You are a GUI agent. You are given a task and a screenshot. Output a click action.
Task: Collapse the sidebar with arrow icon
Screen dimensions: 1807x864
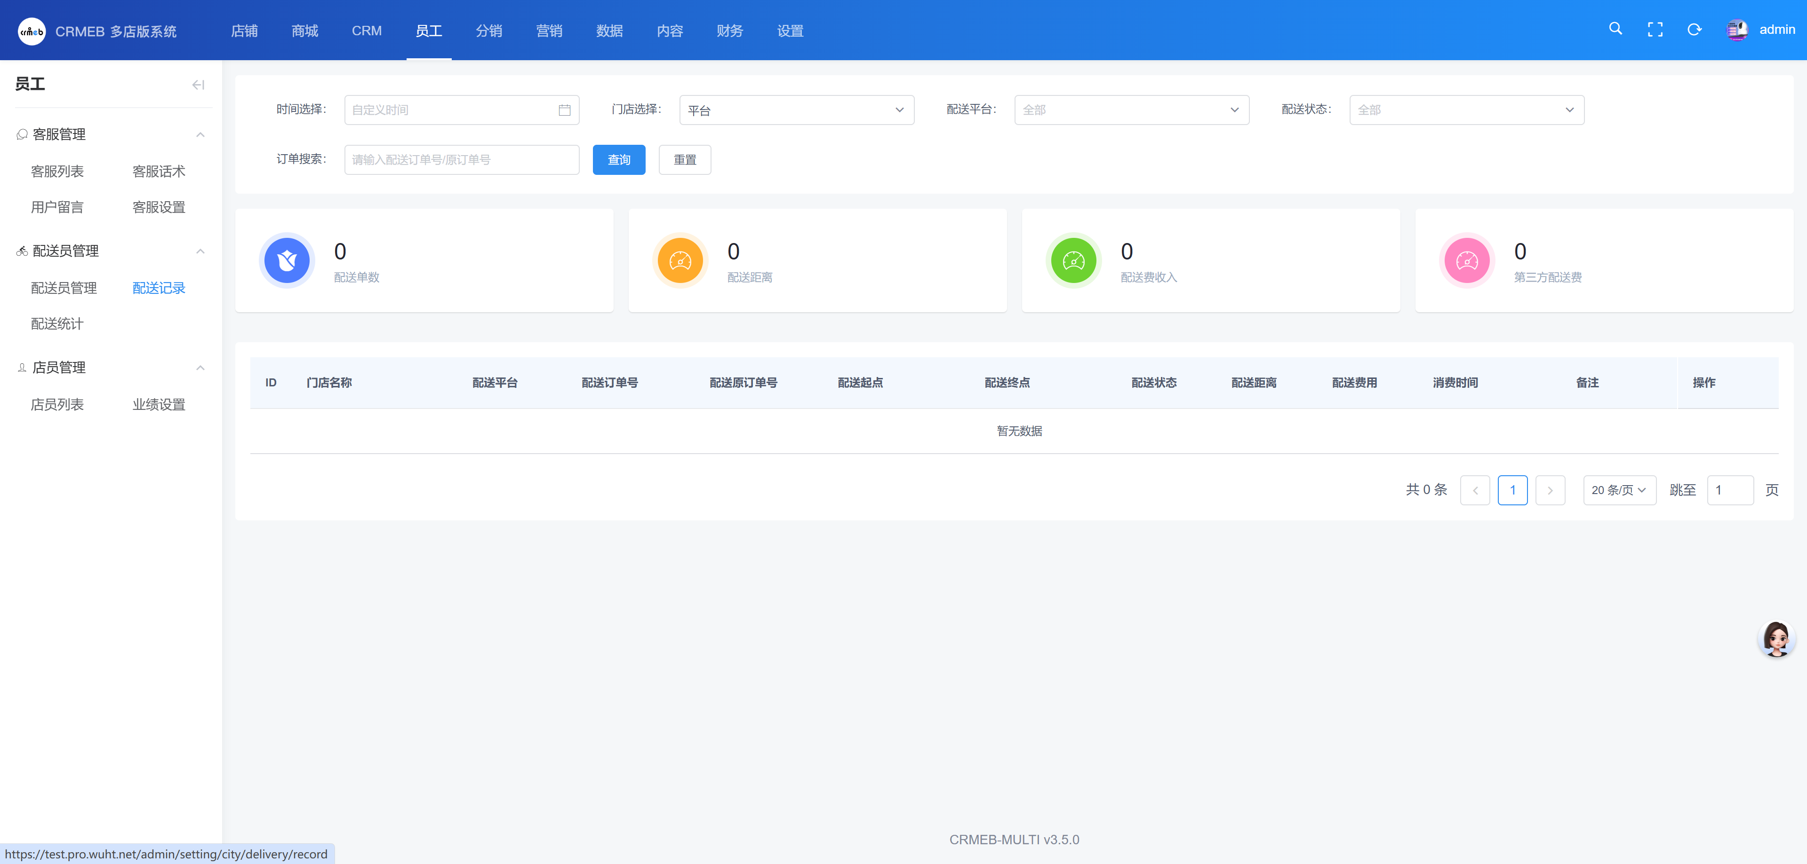coord(198,85)
